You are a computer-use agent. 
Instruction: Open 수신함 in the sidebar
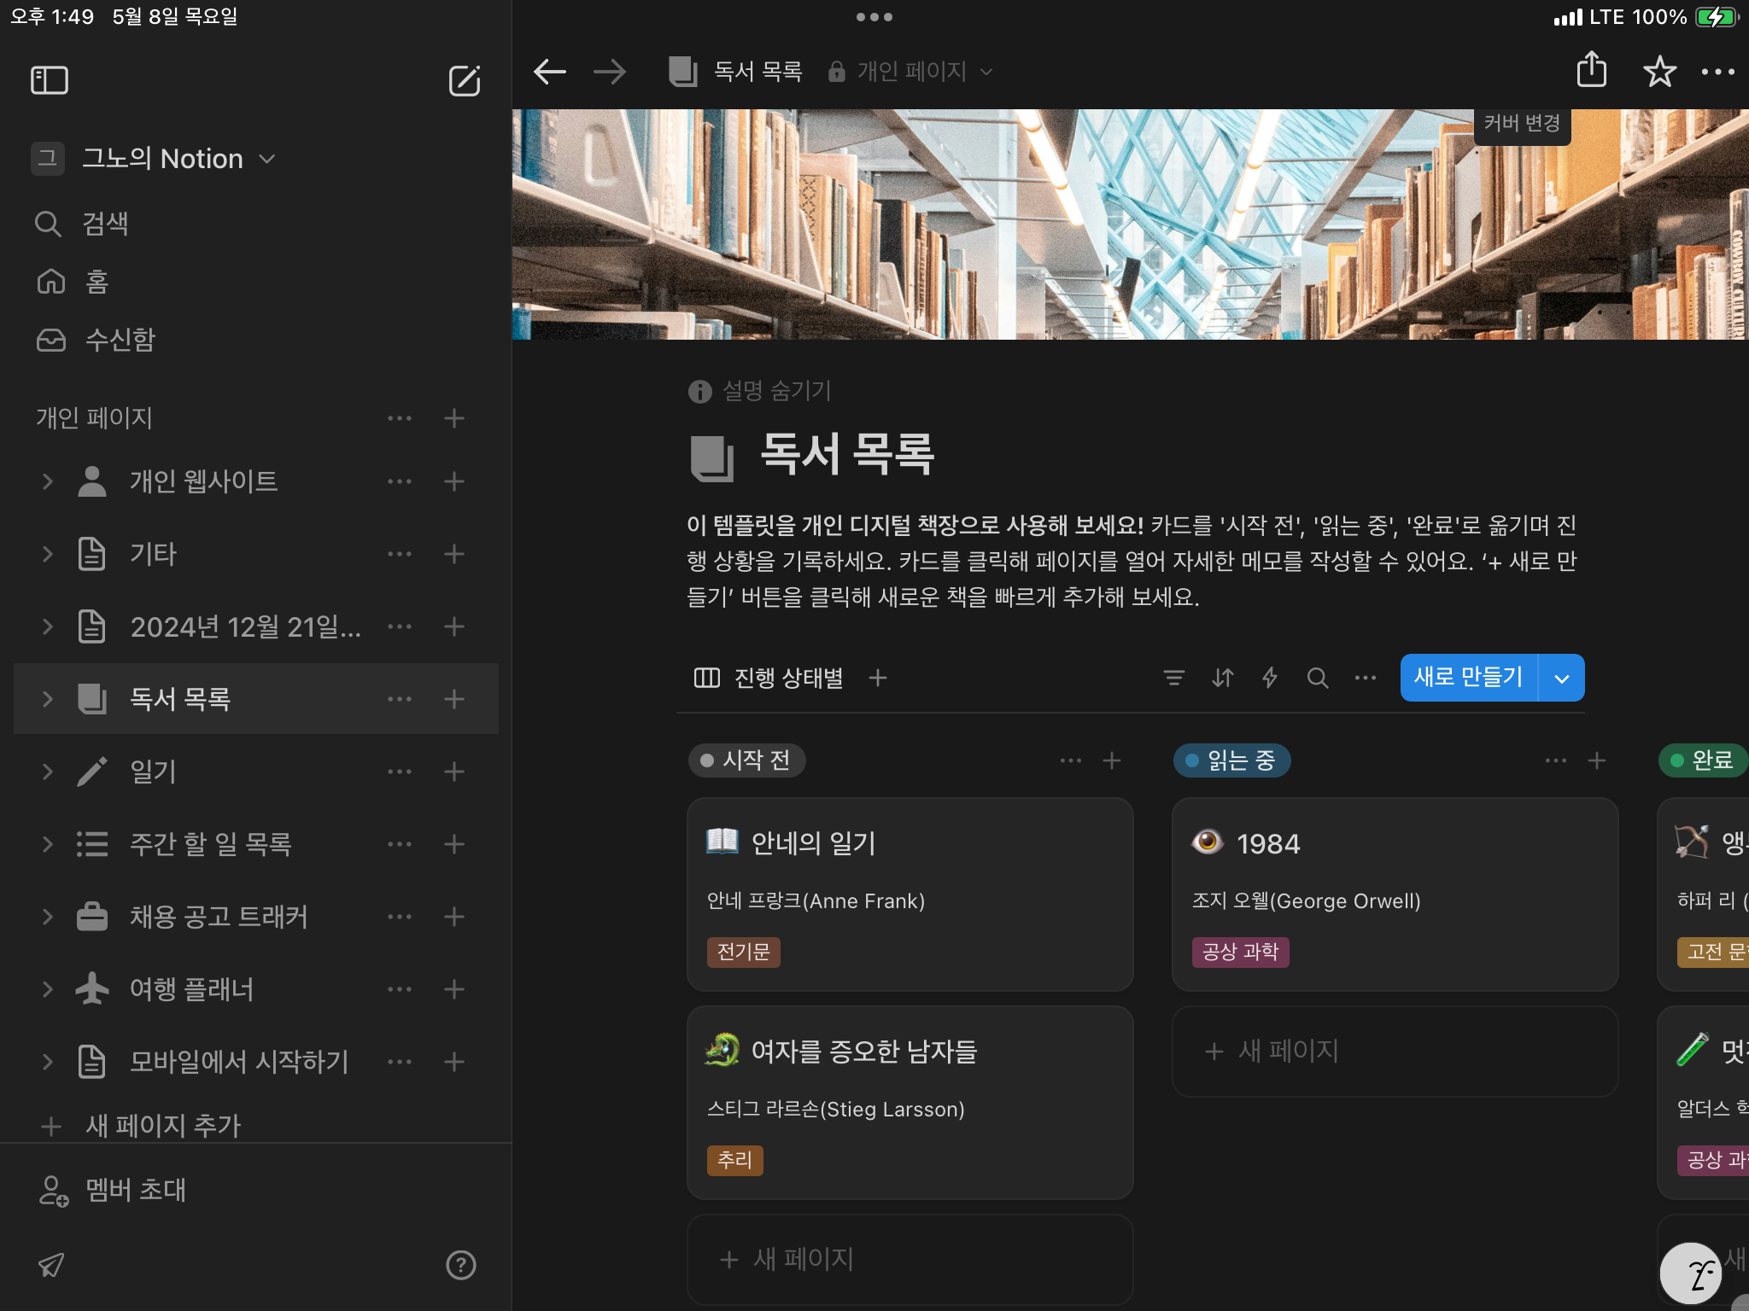click(x=120, y=340)
